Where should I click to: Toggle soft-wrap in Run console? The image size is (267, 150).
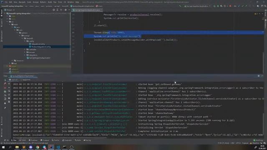point(9,91)
